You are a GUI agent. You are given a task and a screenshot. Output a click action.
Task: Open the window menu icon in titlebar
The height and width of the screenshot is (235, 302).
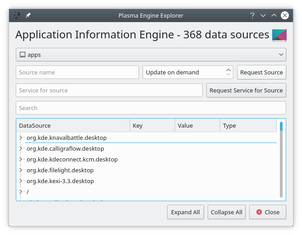17,15
